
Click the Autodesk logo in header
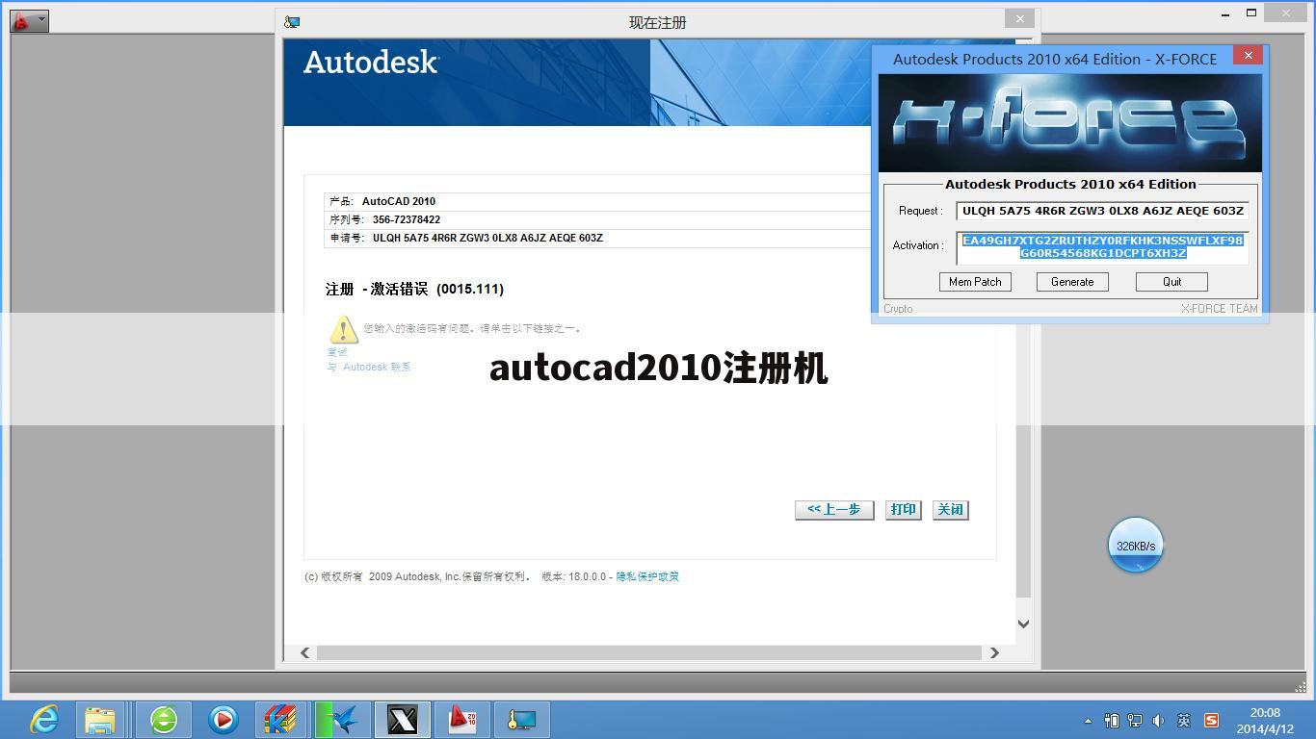[371, 63]
